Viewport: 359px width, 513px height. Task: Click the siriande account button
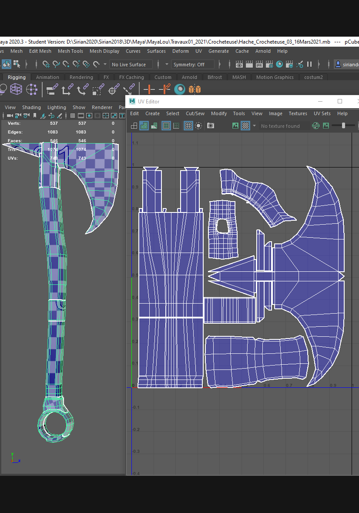[x=346, y=65]
